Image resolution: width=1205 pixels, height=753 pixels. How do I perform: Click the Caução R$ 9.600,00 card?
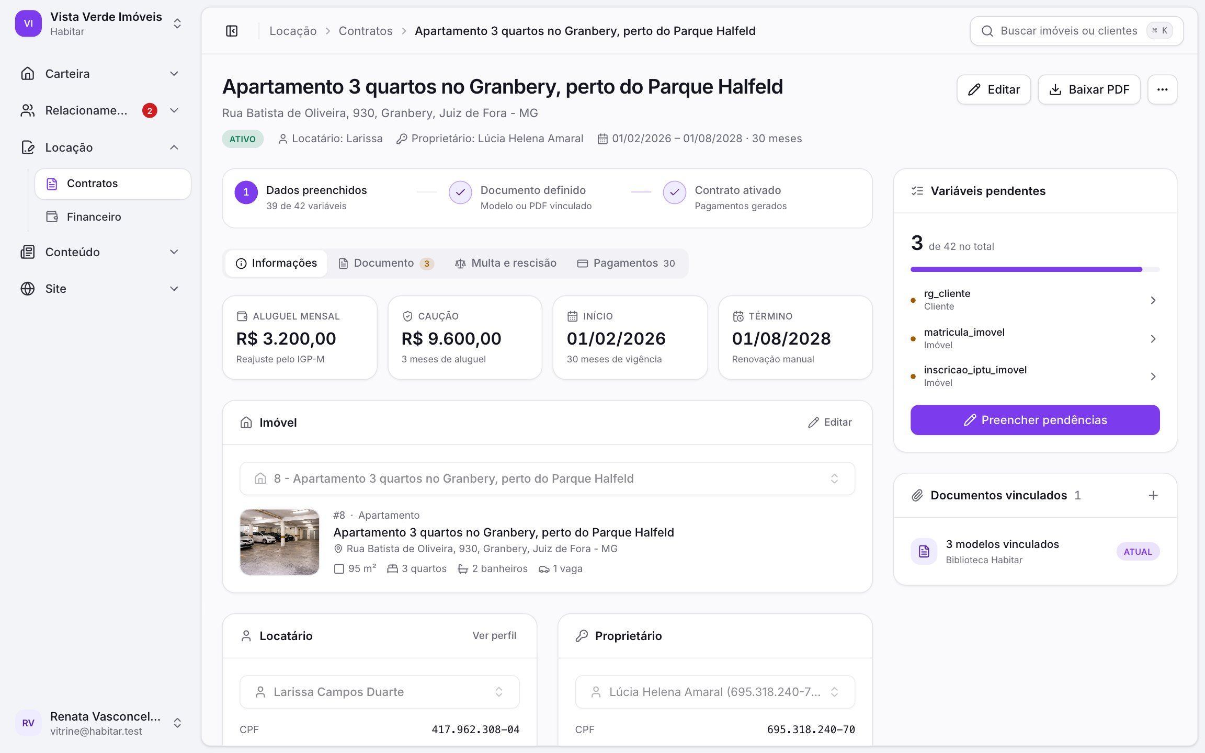click(x=465, y=338)
